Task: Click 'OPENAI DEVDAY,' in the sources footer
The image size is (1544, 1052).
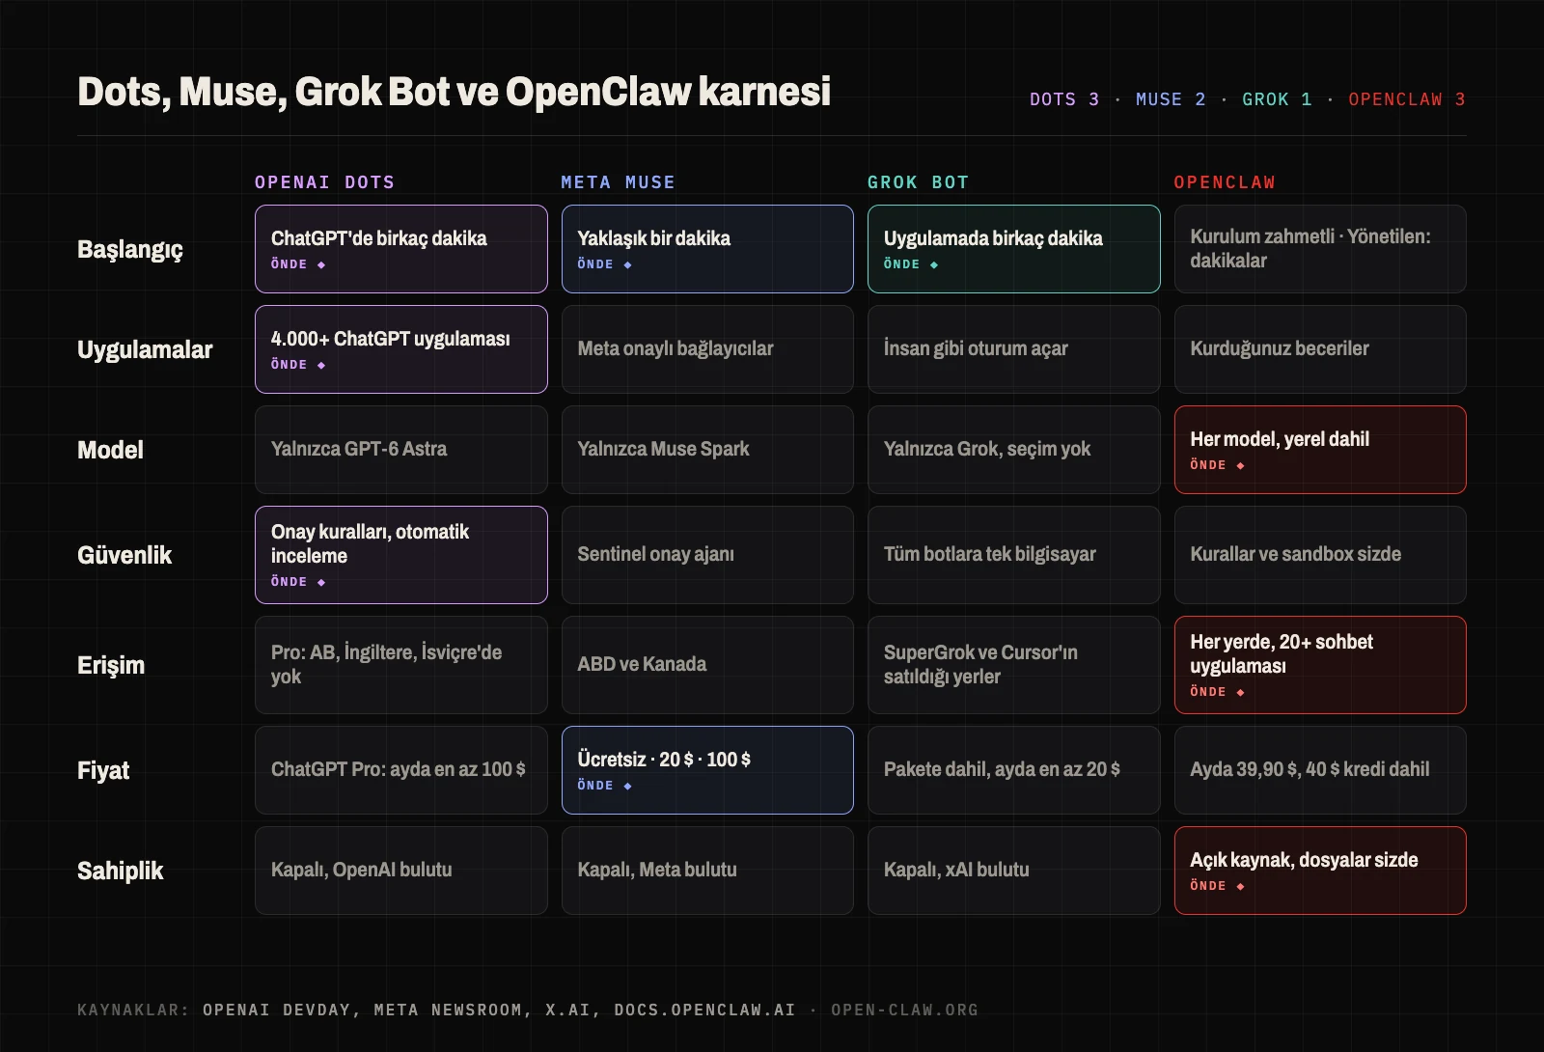Action: tap(282, 1010)
